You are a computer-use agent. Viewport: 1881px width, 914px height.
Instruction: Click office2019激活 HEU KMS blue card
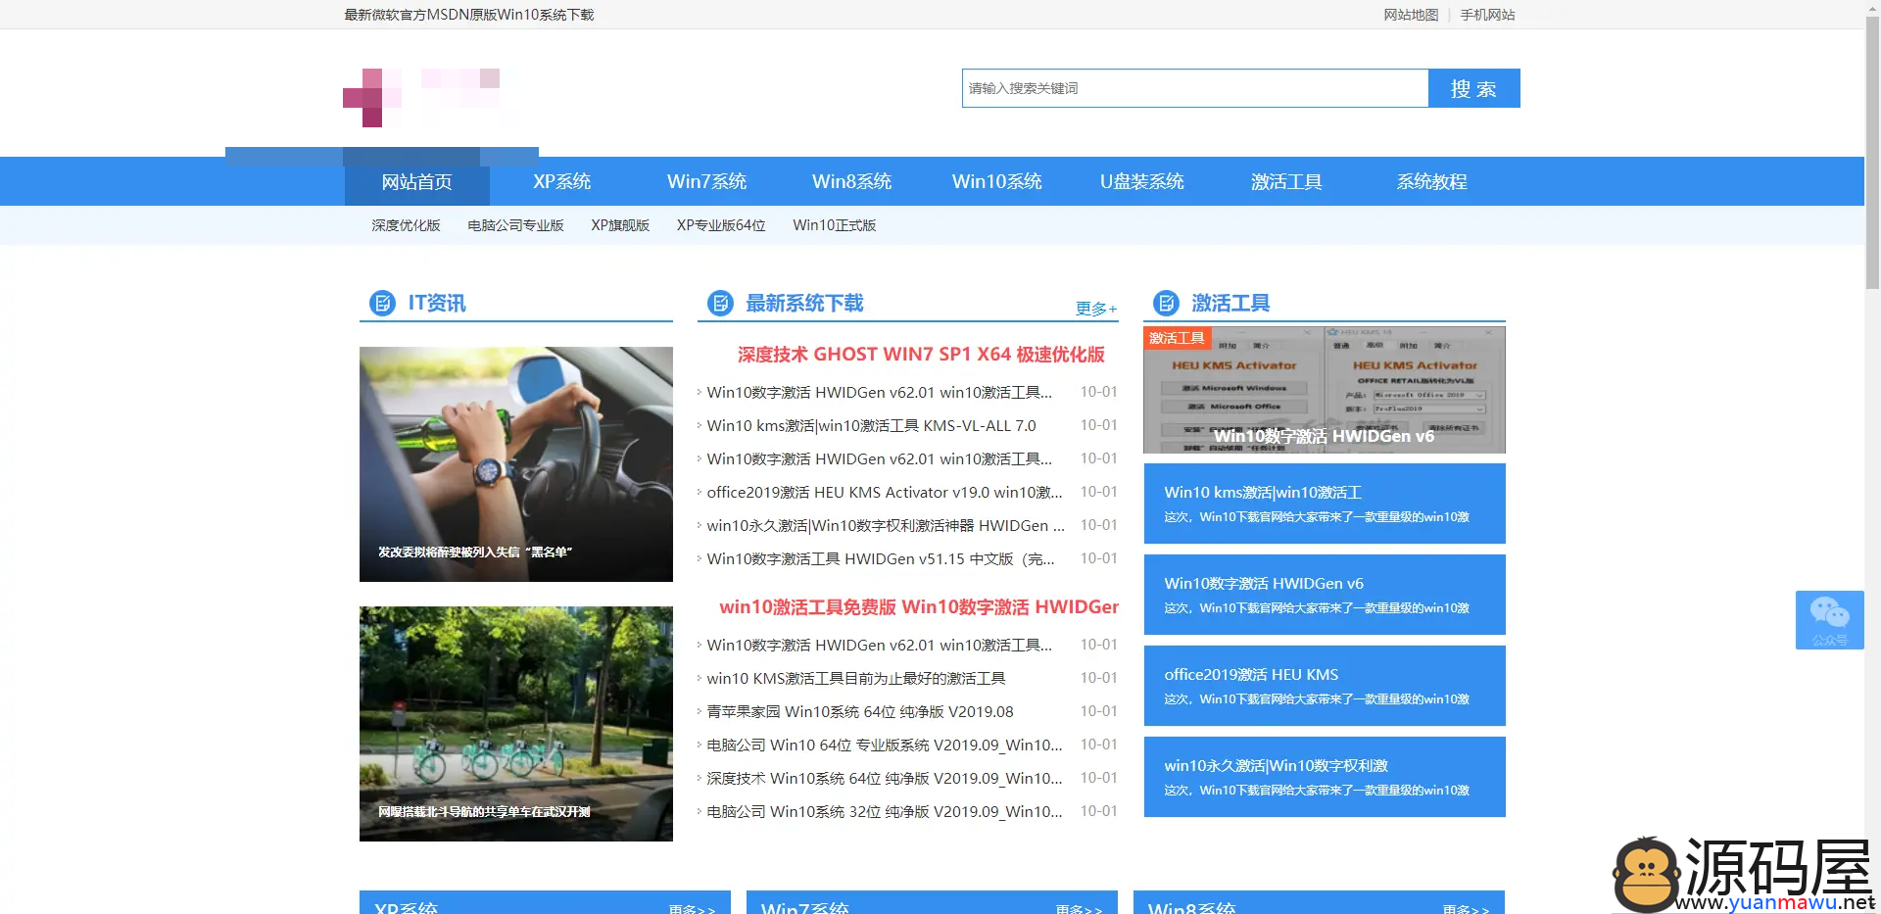click(1325, 686)
